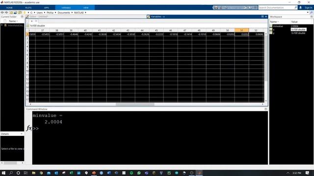
Task: Click the Sign In link
Action: (309, 8)
